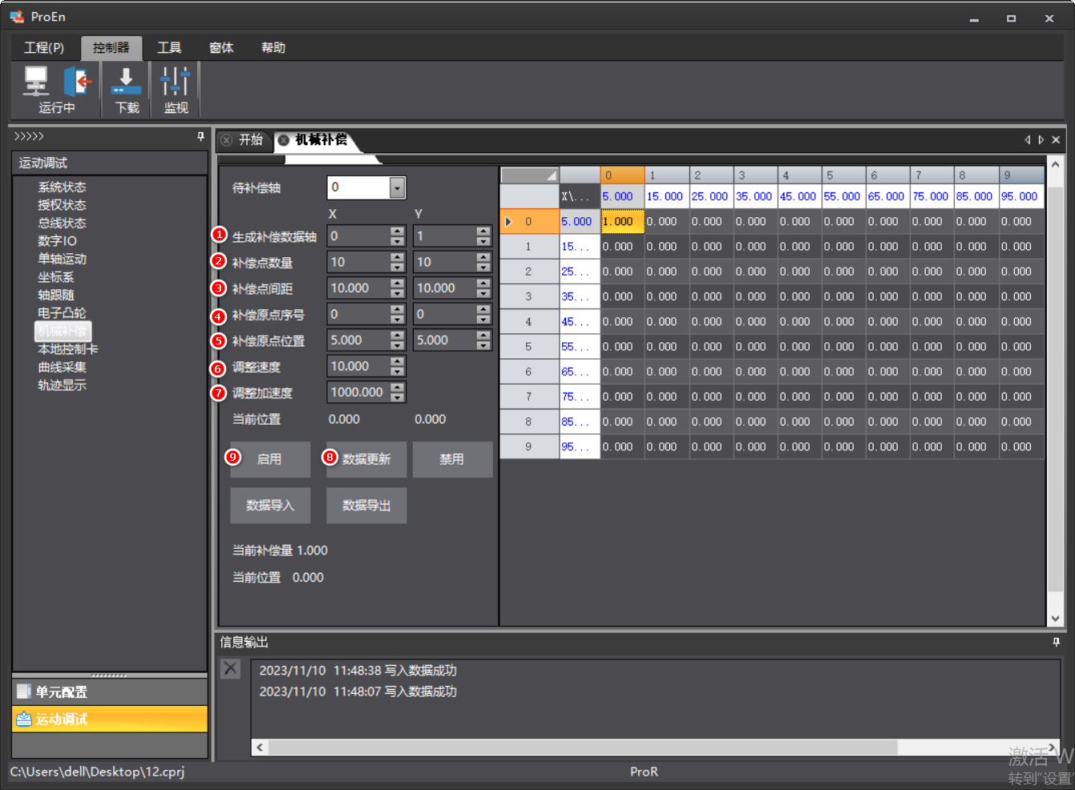This screenshot has height=790, width=1075.
Task: Adjust the Y stepper for 补偿原点位置
Action: [483, 341]
